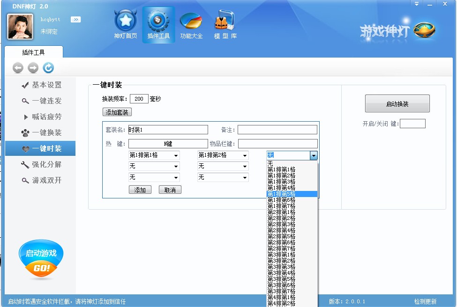
Task: Open the second-row second-column 无 dropdown
Action: click(223, 166)
